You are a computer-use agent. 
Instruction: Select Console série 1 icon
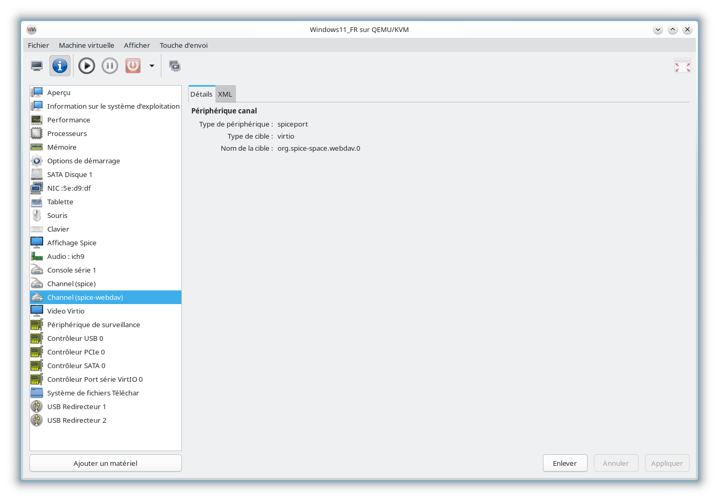37,270
